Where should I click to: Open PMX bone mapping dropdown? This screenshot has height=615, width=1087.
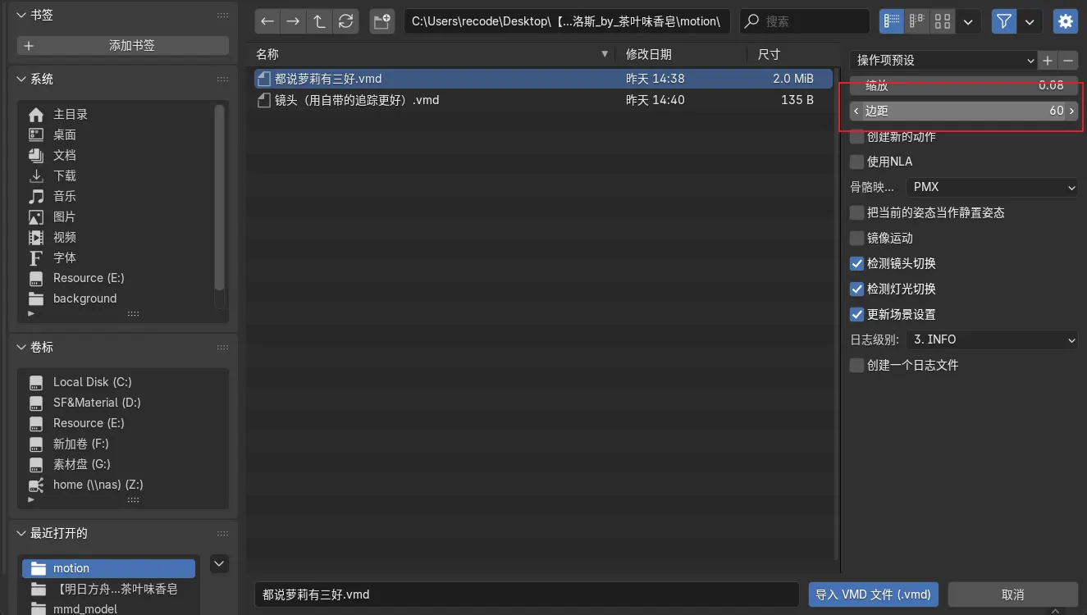pos(992,187)
